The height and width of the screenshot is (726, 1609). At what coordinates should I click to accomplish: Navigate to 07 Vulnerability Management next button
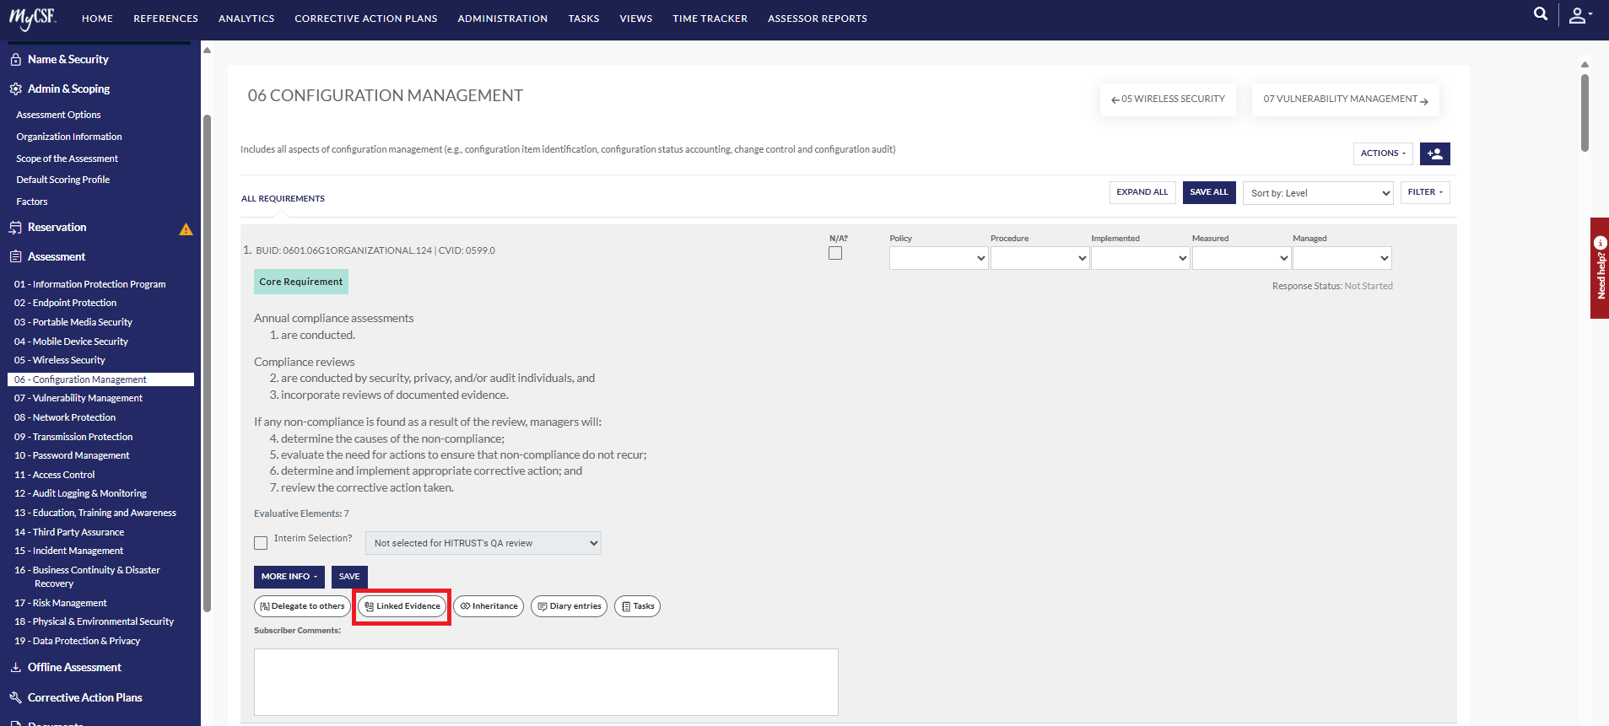pyautogui.click(x=1346, y=99)
